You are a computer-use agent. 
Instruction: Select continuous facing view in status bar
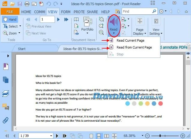click(x=114, y=136)
